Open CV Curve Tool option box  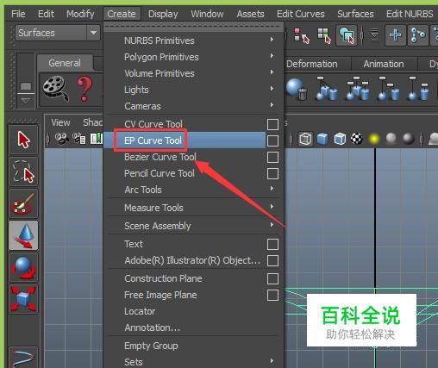(x=272, y=124)
